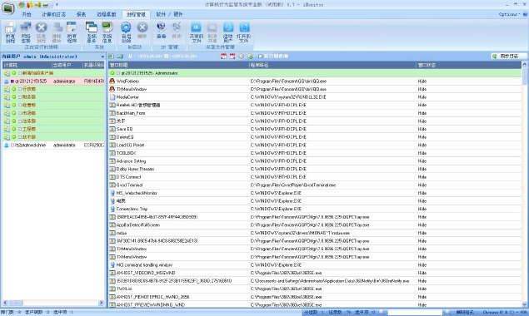Select the MCI command handling window row

[x=315, y=265]
